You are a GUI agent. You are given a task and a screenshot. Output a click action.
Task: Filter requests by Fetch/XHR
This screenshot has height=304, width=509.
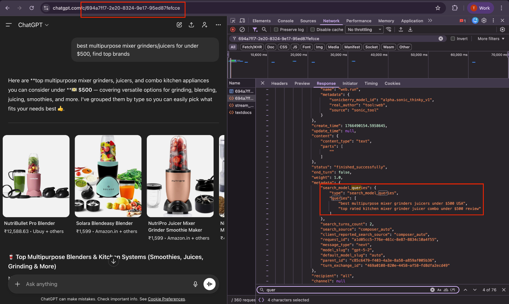[252, 47]
